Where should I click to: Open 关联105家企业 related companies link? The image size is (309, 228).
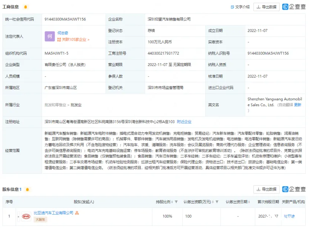click(73, 39)
